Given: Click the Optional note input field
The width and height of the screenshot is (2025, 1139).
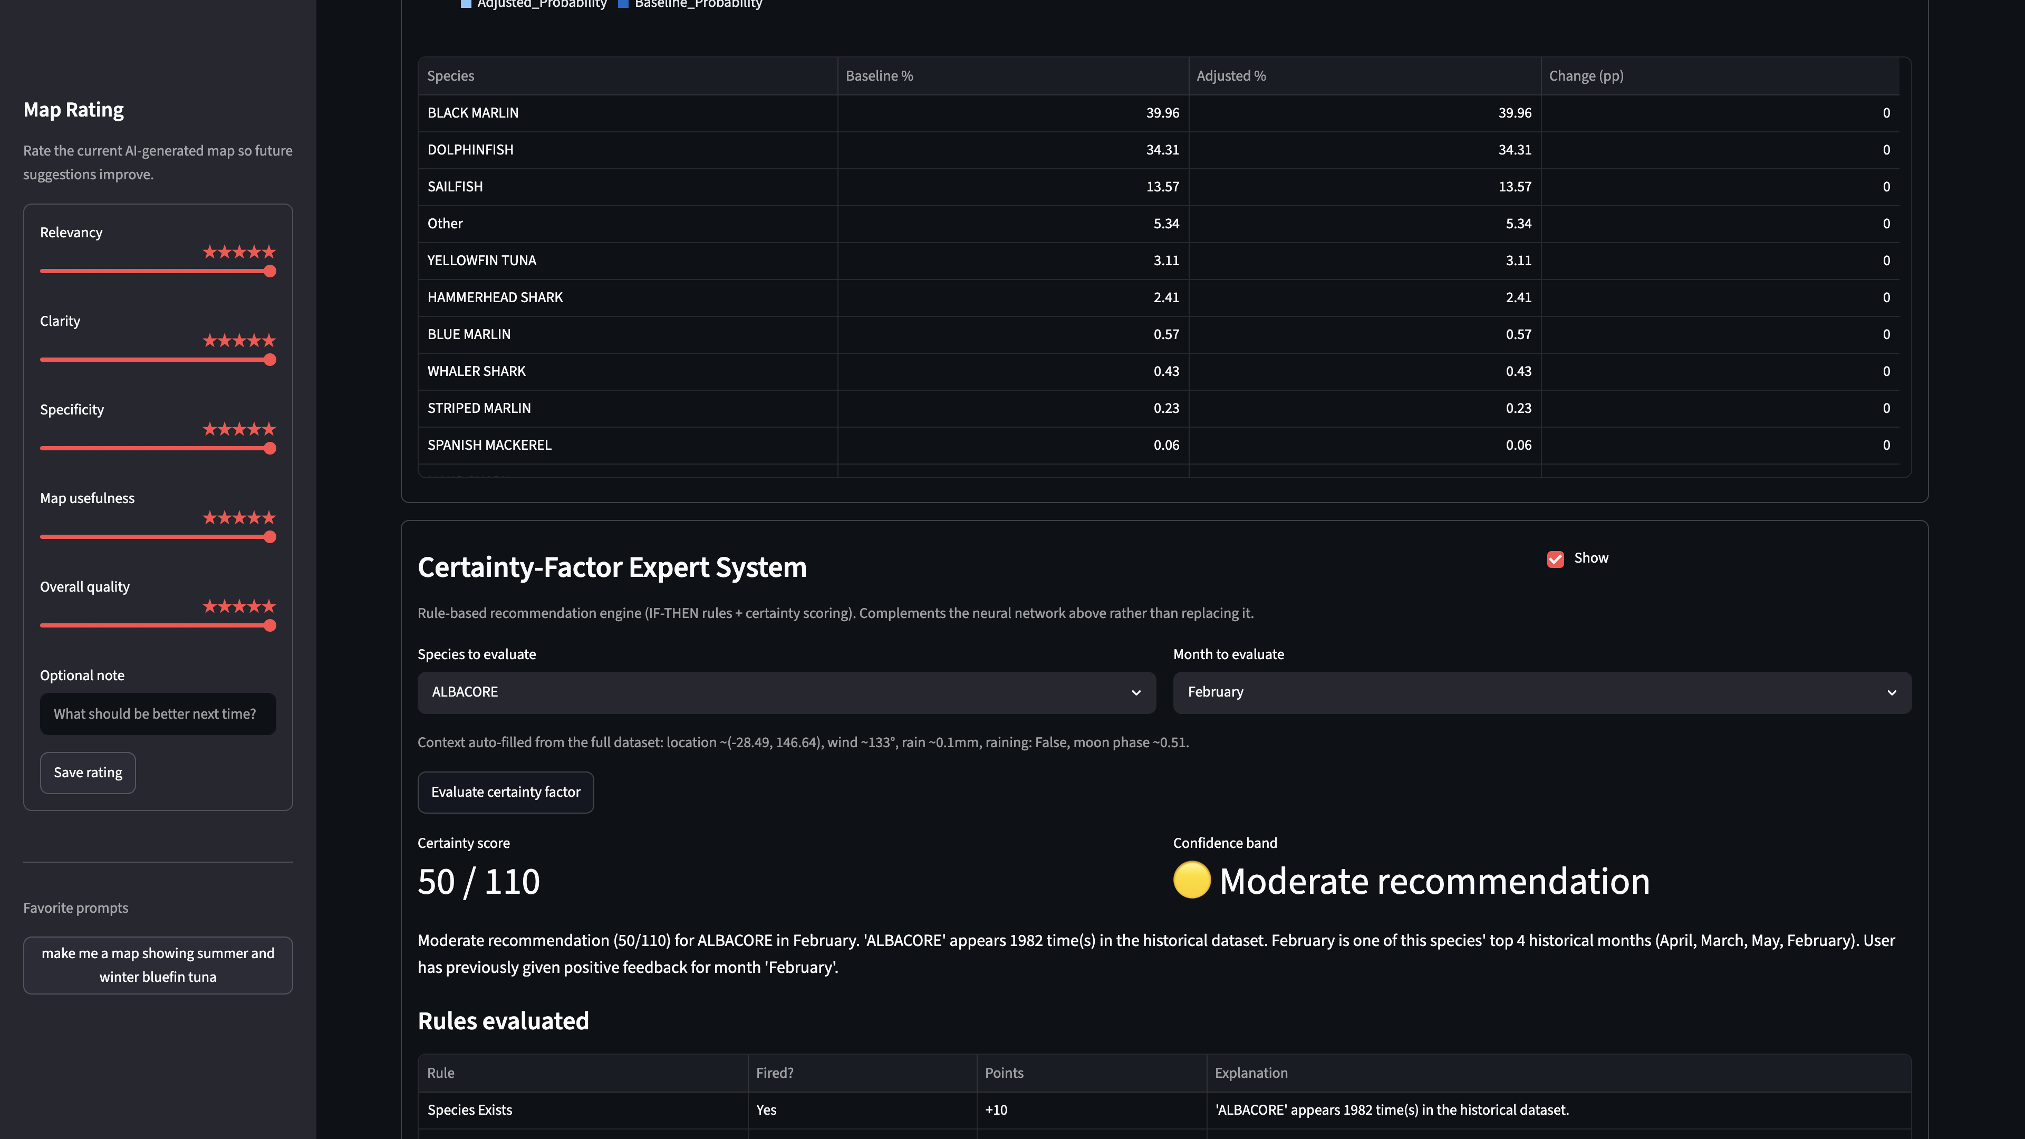Looking at the screenshot, I should coord(158,714).
